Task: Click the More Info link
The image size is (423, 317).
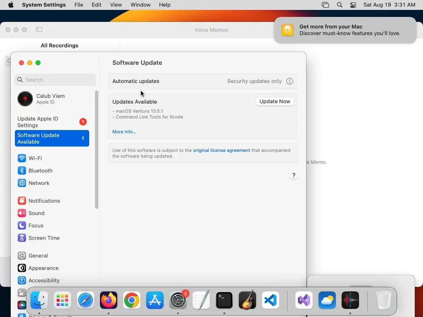Action: [x=124, y=132]
